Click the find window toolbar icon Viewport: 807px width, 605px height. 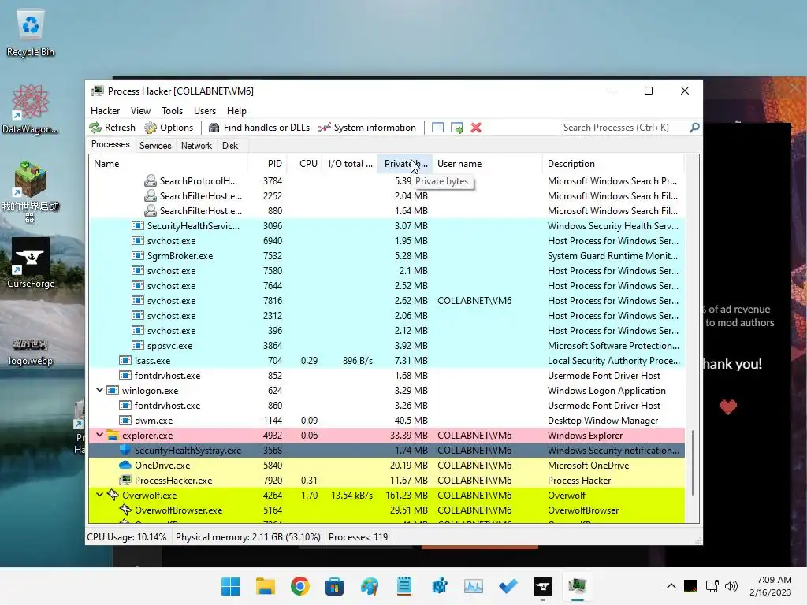click(x=437, y=128)
